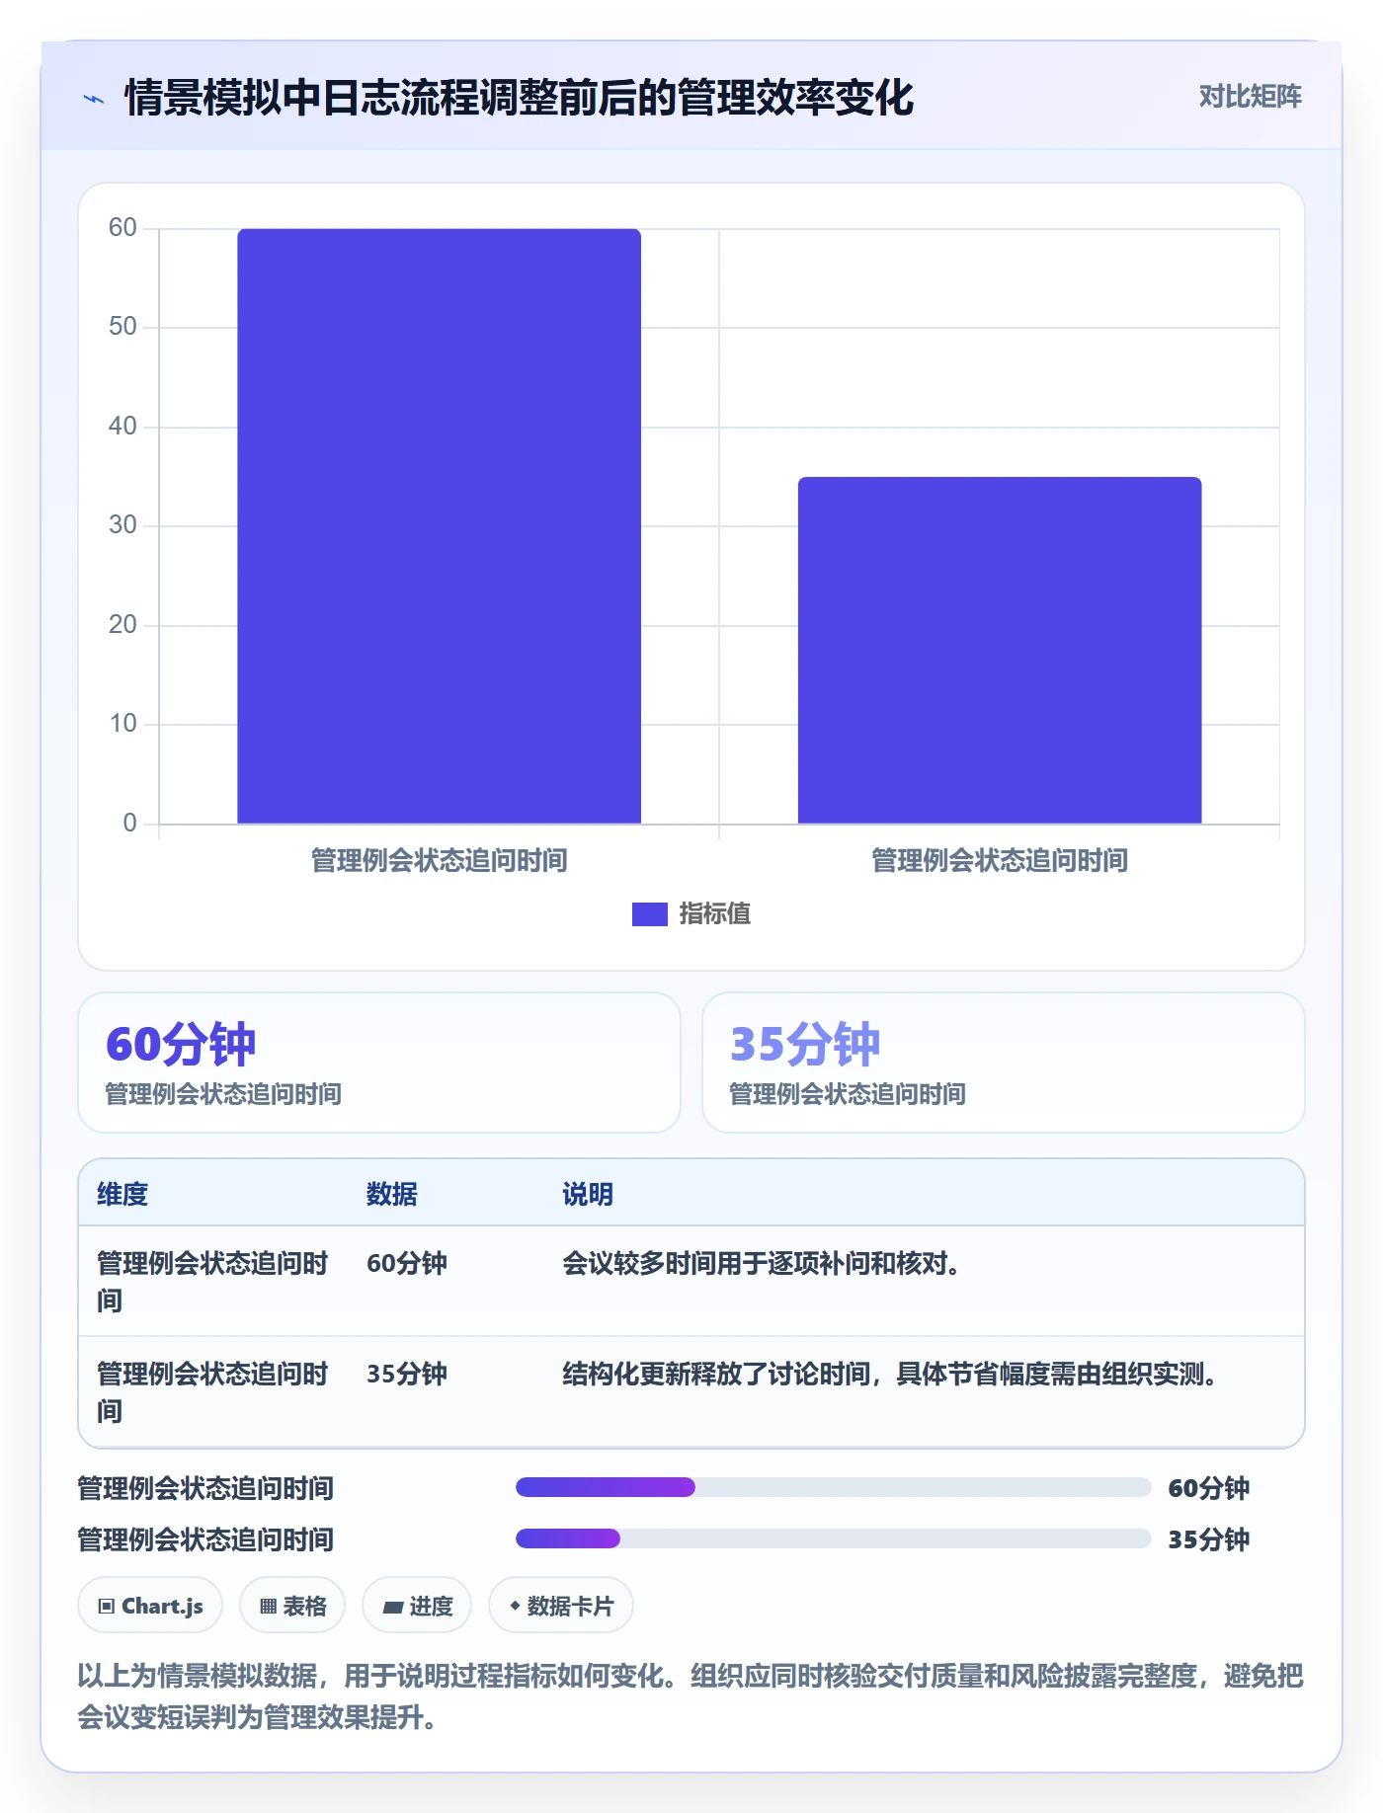Image resolution: width=1383 pixels, height=1813 pixels.
Task: Click the 维度 column header
Action: [122, 1194]
